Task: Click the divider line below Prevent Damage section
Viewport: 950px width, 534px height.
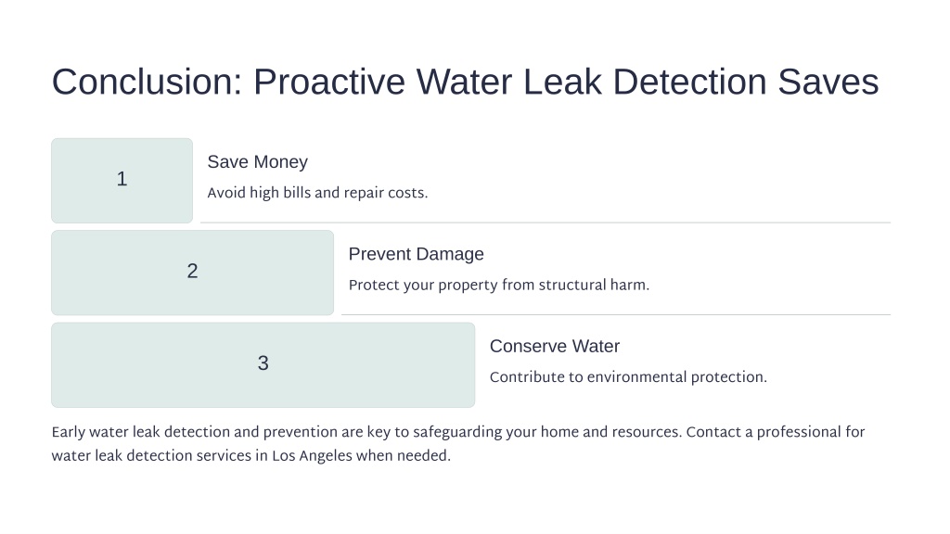Action: tap(616, 315)
